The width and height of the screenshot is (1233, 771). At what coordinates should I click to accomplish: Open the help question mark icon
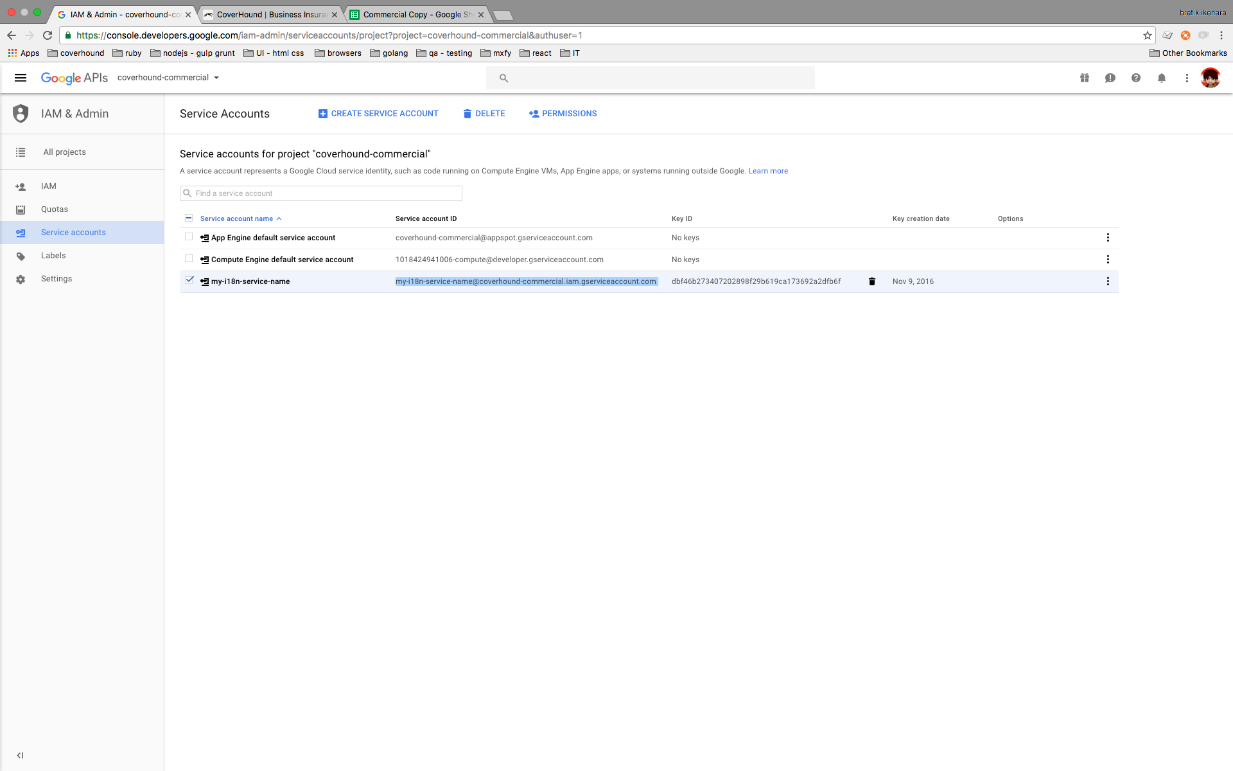pos(1135,78)
